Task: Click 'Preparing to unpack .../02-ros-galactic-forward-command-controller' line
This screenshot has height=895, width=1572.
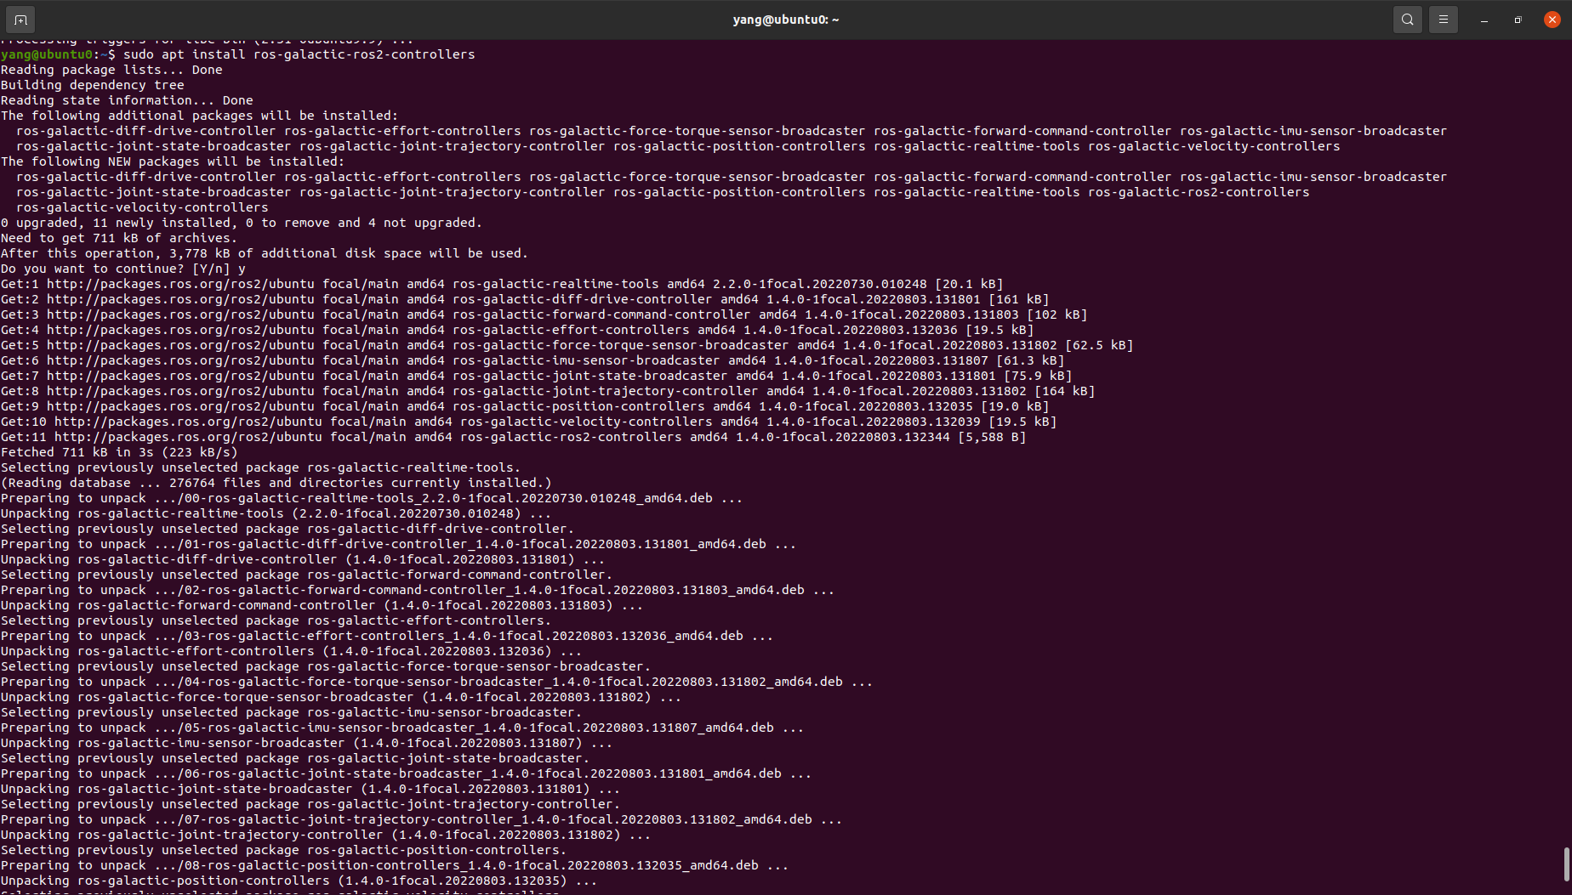Action: pos(418,590)
